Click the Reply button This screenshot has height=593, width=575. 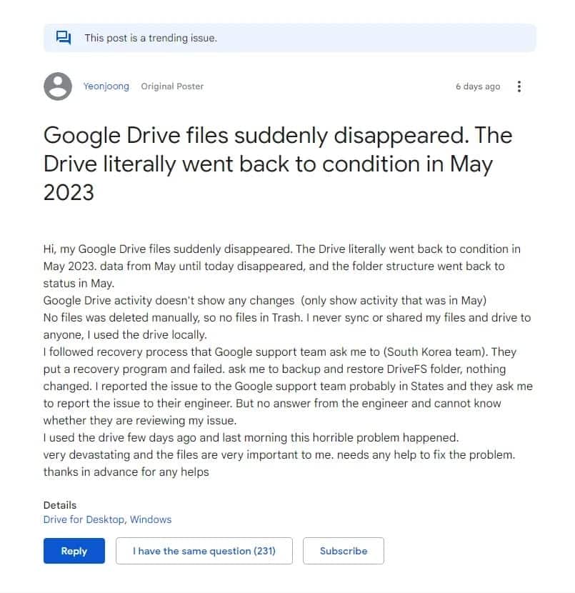click(x=74, y=551)
